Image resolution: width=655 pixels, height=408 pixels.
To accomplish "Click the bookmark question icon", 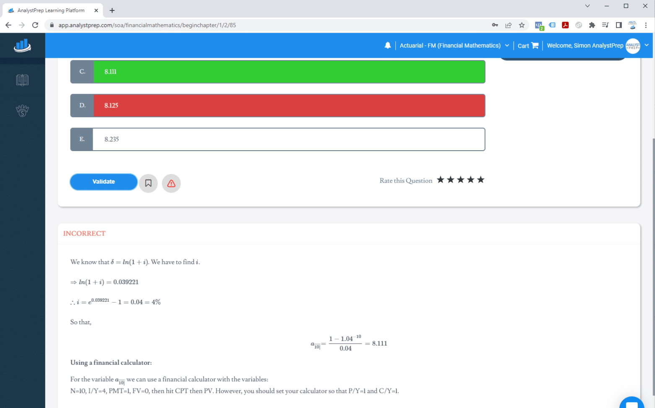I will pyautogui.click(x=148, y=183).
